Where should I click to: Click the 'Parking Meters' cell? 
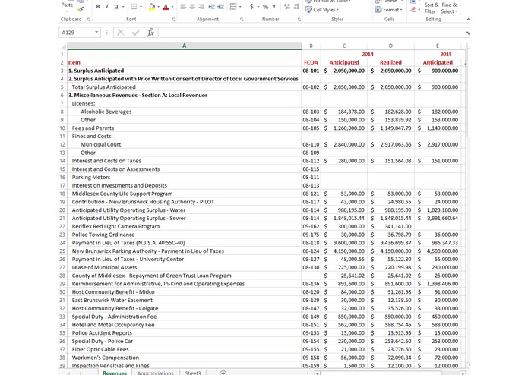click(x=184, y=177)
